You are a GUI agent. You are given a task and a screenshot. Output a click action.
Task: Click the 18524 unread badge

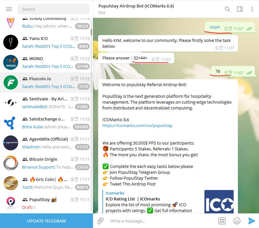click(x=83, y=26)
